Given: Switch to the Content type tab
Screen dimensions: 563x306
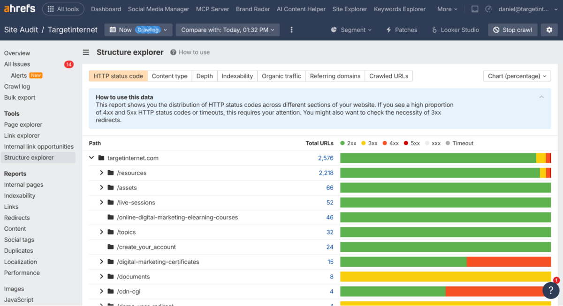Looking at the screenshot, I should click(x=169, y=76).
